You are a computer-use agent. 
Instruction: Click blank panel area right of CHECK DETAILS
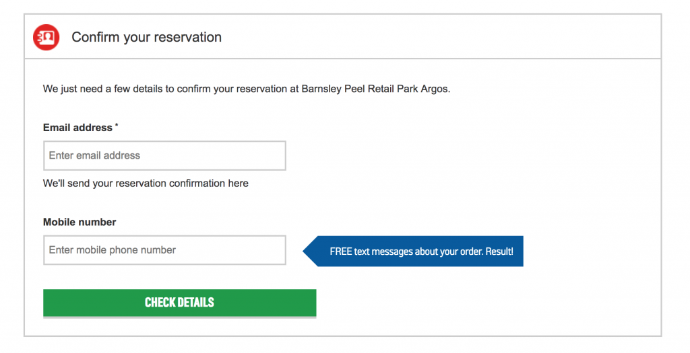click(x=484, y=303)
